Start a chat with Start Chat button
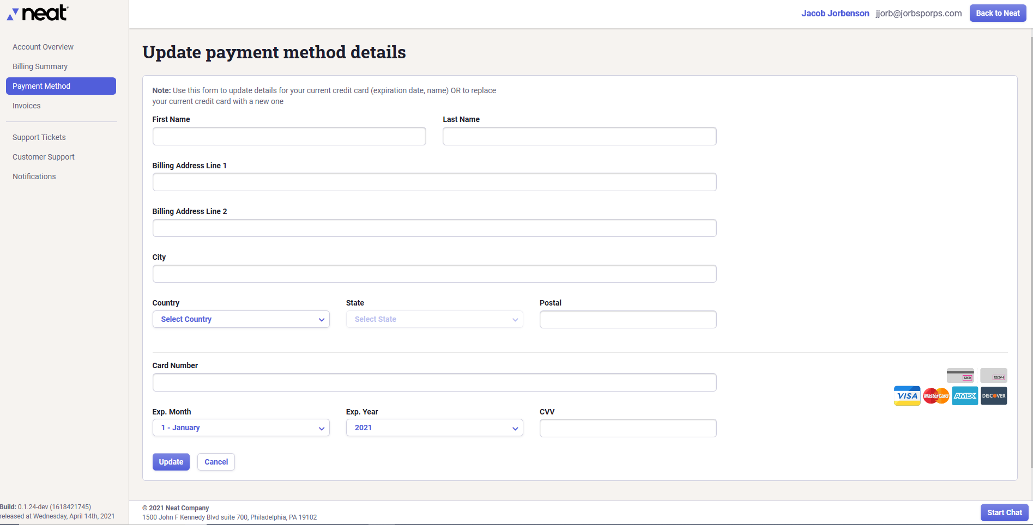The width and height of the screenshot is (1033, 525). point(1004,512)
